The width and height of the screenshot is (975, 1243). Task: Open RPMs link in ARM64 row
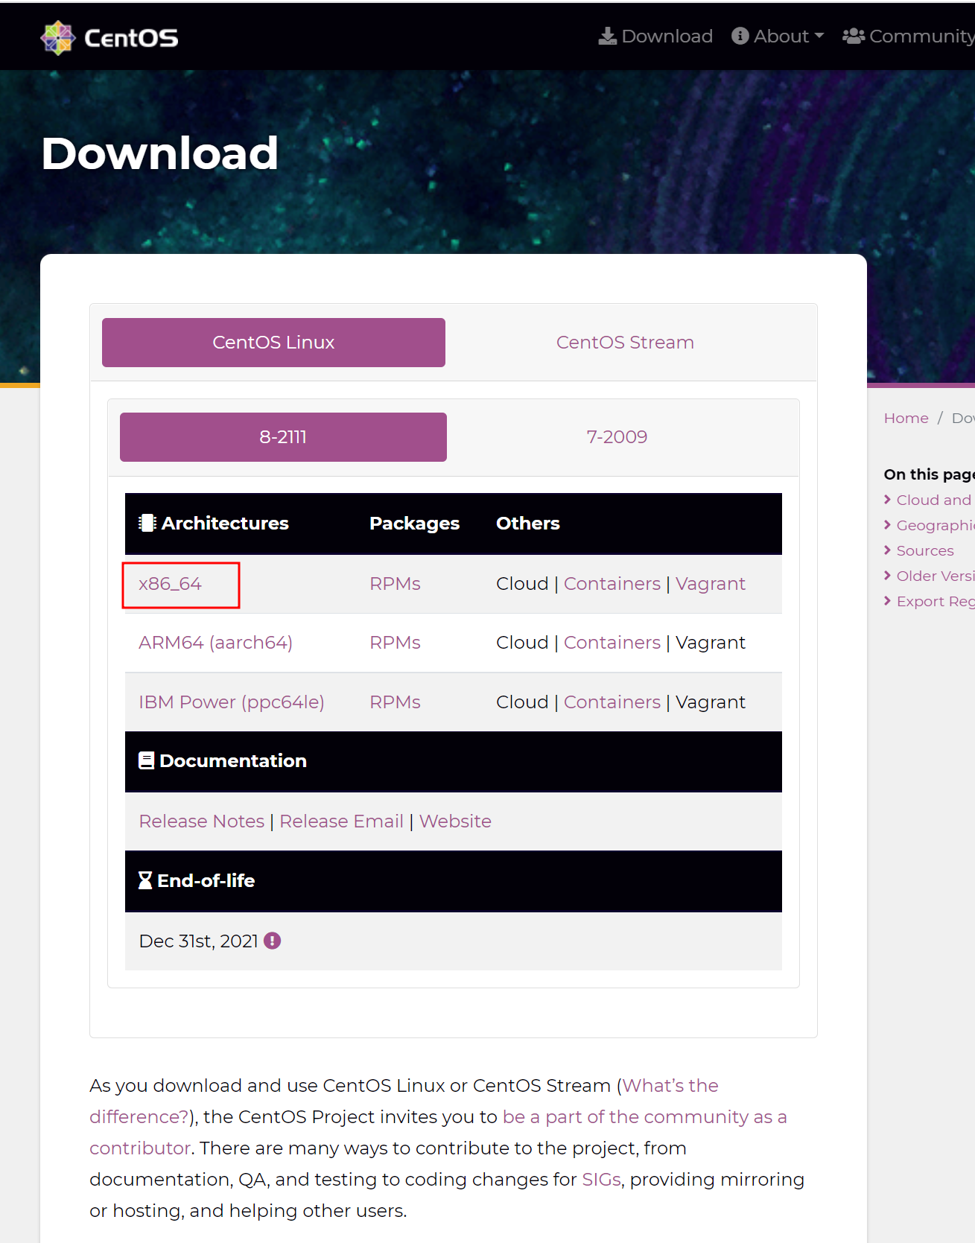click(x=395, y=643)
